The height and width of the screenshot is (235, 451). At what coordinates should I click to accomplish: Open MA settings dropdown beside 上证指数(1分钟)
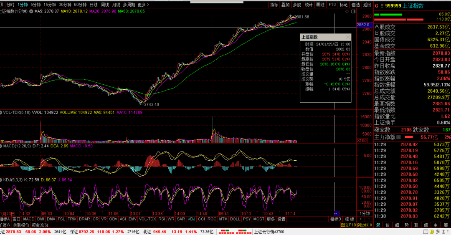[31, 12]
